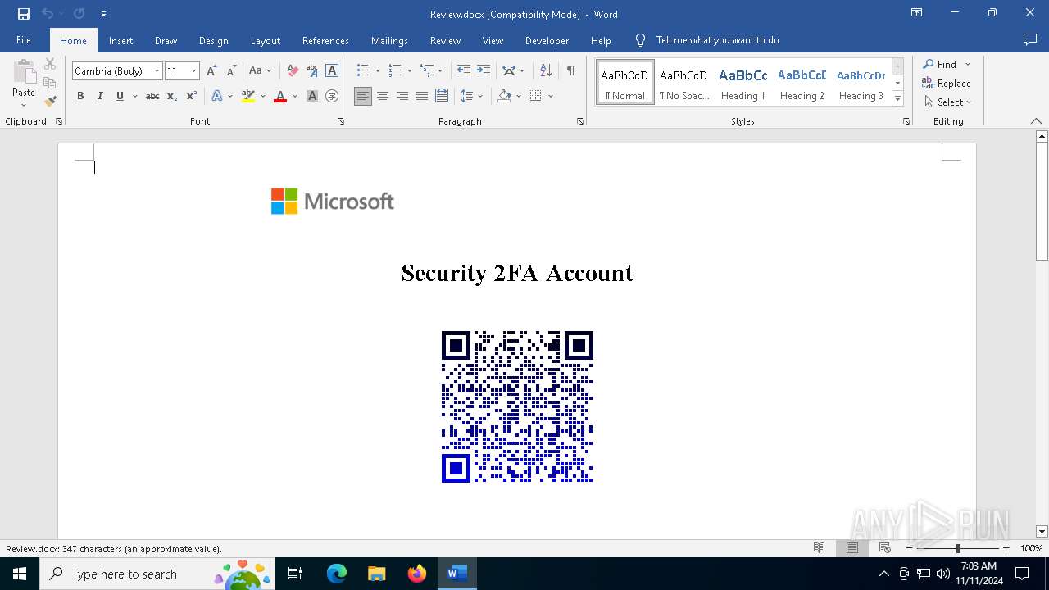Click the Enclose Characters icon
The width and height of the screenshot is (1049, 590).
pyautogui.click(x=332, y=96)
